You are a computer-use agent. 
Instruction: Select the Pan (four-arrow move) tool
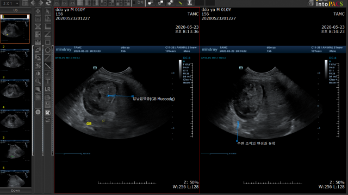(38, 11)
